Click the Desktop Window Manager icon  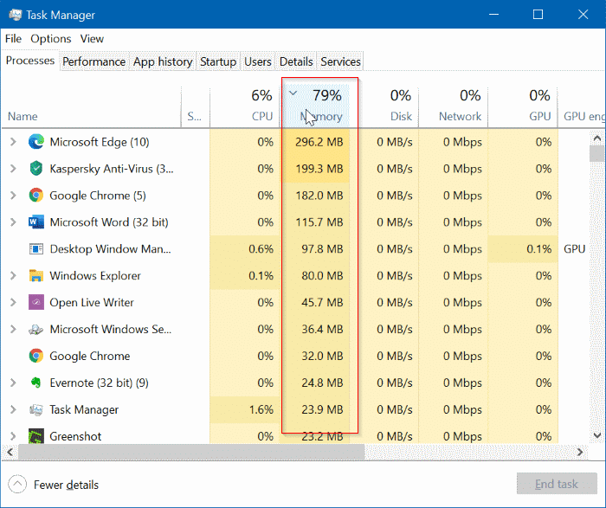[36, 249]
